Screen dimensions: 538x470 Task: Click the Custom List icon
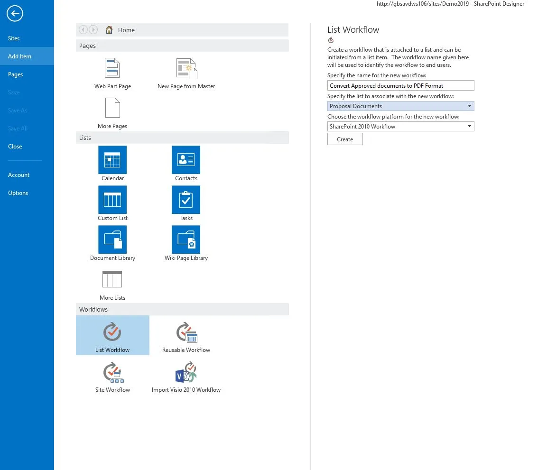tap(112, 199)
